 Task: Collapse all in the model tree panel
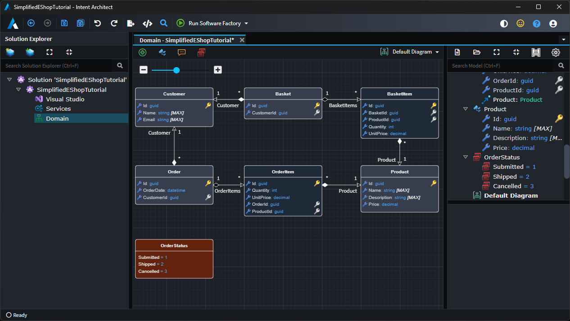tap(516, 52)
